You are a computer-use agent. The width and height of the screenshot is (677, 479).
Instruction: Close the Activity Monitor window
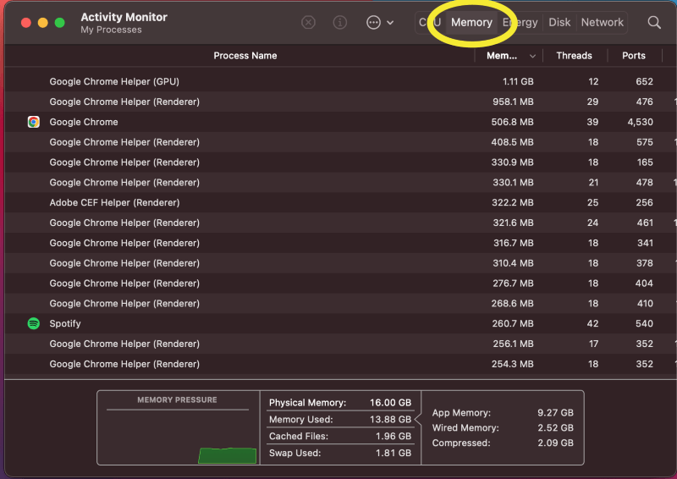click(x=26, y=23)
